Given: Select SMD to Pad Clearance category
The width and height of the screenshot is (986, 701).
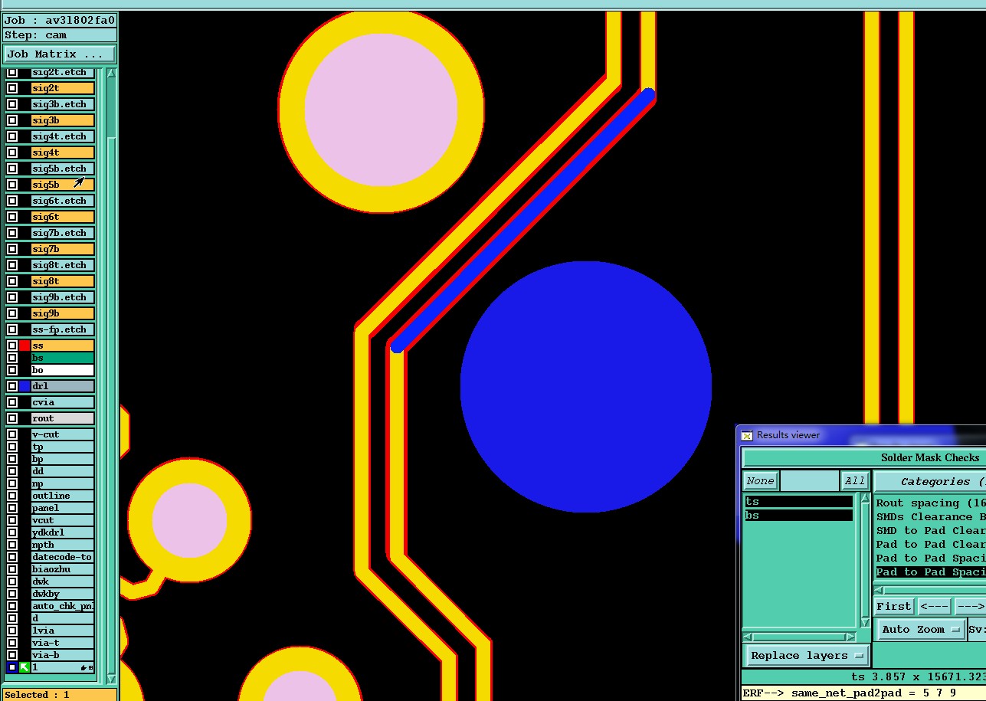Looking at the screenshot, I should pos(930,531).
